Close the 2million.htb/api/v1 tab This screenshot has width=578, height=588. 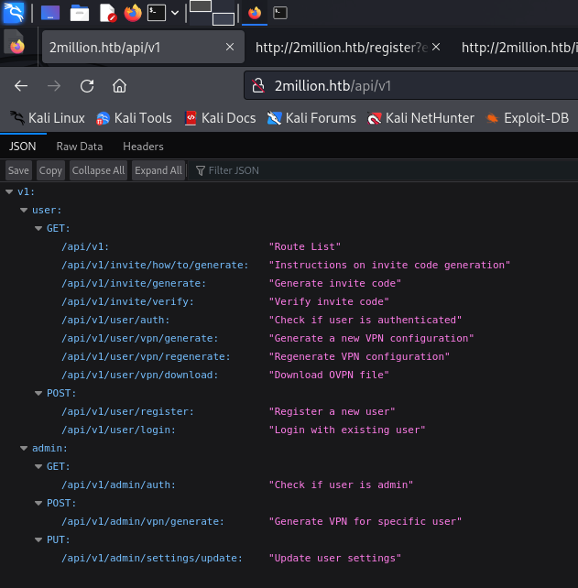click(x=230, y=47)
